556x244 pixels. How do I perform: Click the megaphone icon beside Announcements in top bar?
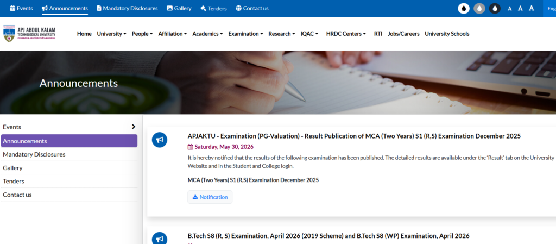45,8
